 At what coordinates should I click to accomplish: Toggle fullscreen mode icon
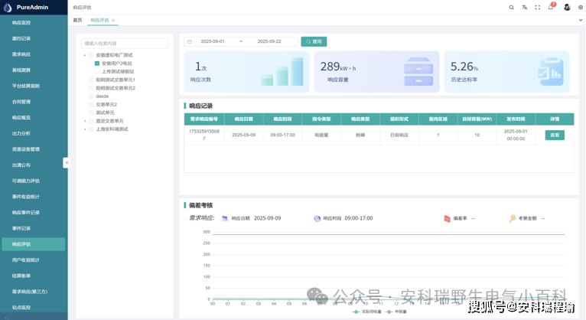click(537, 7)
